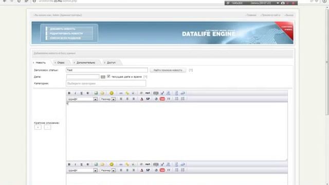Open the help [?] next to the similar news button

tap(191, 70)
